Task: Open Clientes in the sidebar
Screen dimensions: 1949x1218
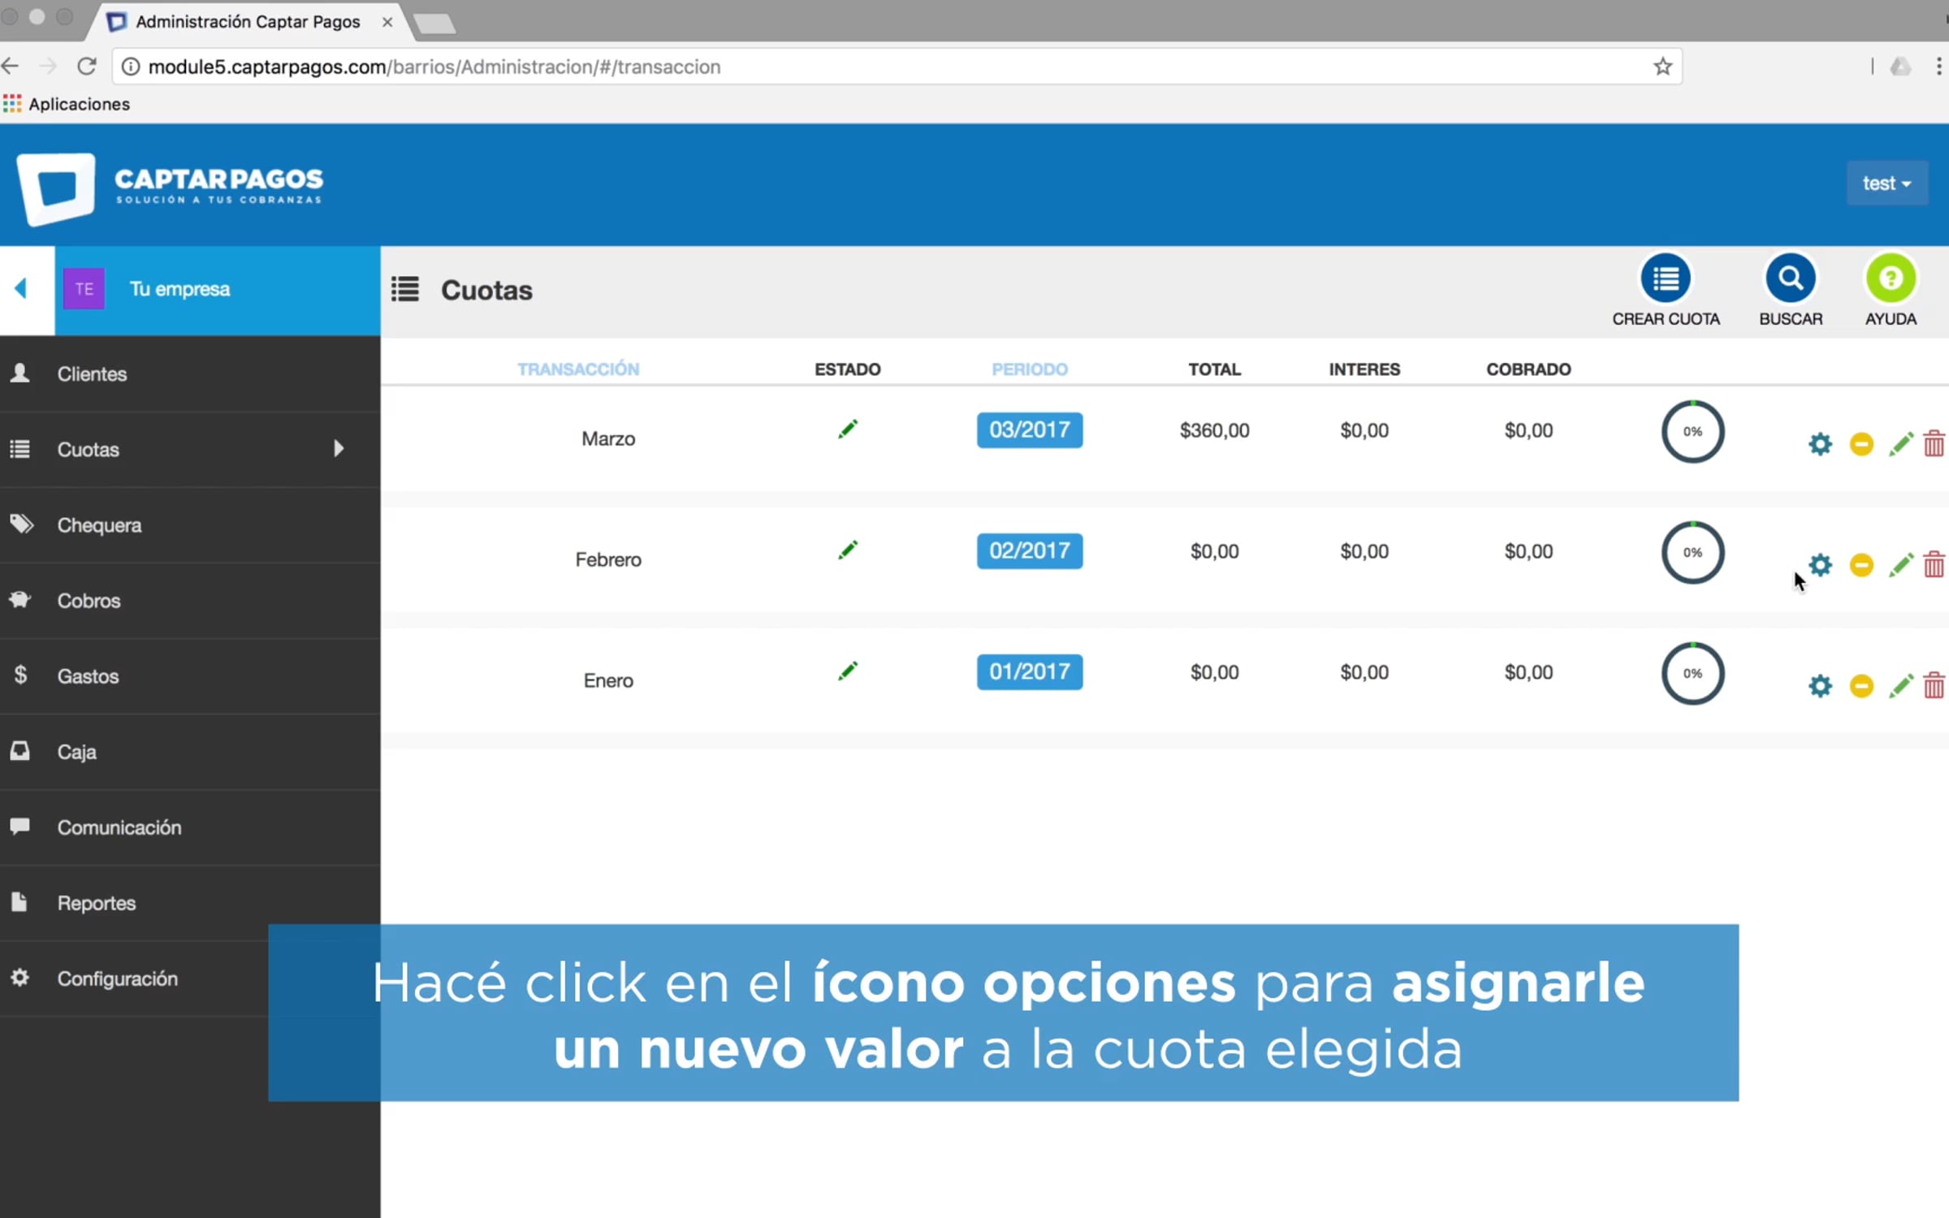Action: pyautogui.click(x=92, y=374)
